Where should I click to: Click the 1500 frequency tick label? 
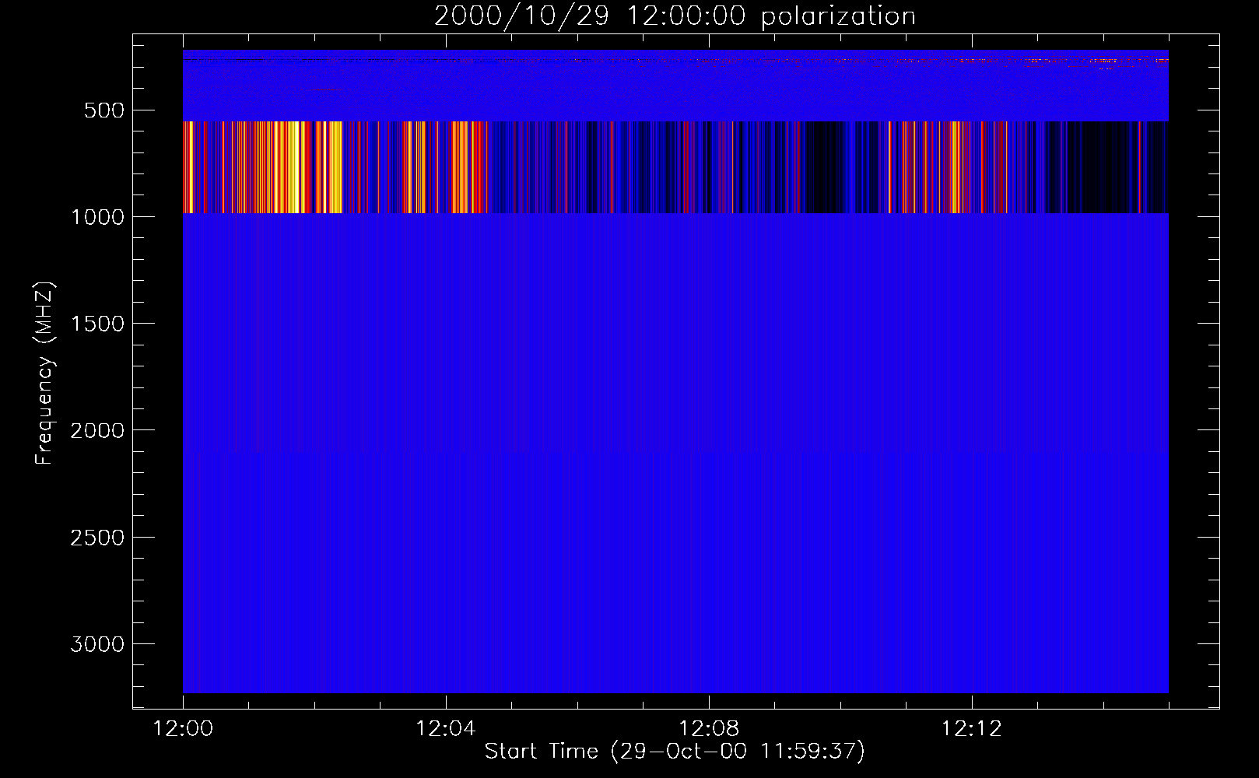(x=97, y=324)
